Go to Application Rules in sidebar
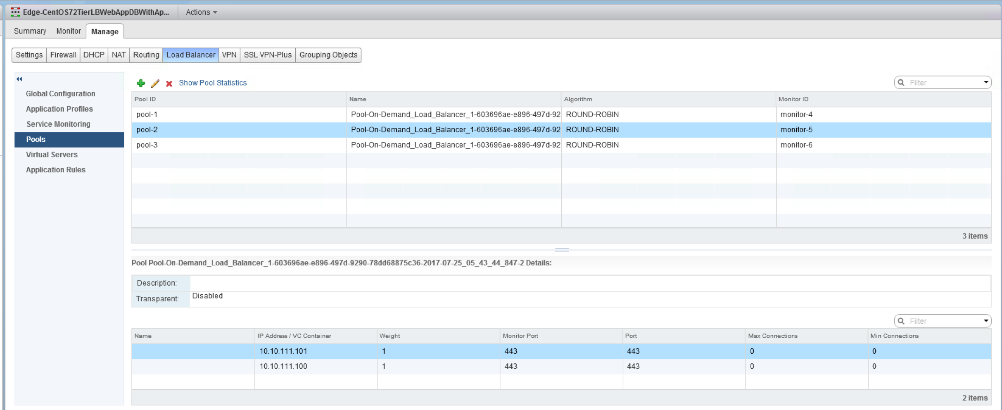Screen dimensions: 1002x410 (55, 170)
